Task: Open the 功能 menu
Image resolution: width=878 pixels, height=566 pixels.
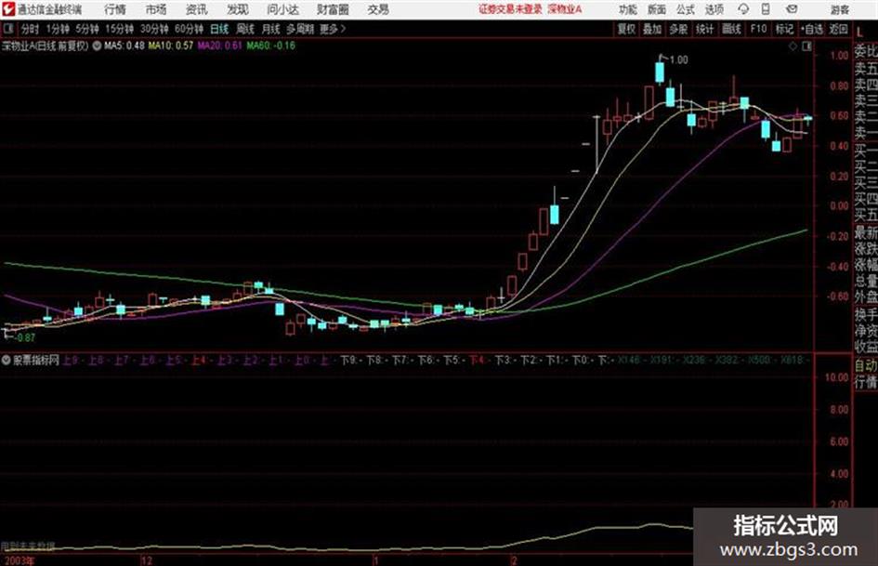Action: pyautogui.click(x=628, y=9)
